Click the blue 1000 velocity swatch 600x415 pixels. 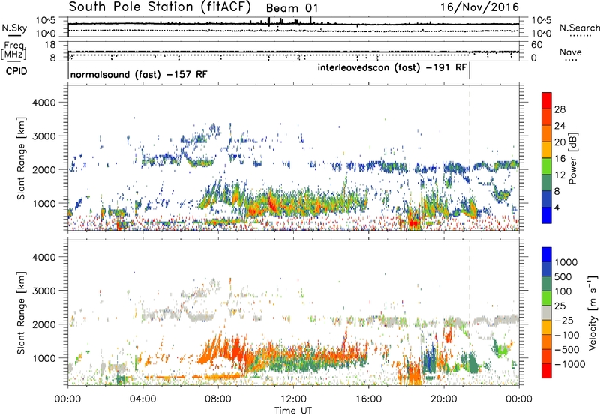pos(547,255)
